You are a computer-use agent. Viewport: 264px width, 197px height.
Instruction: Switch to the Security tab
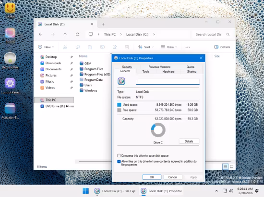coord(127,67)
